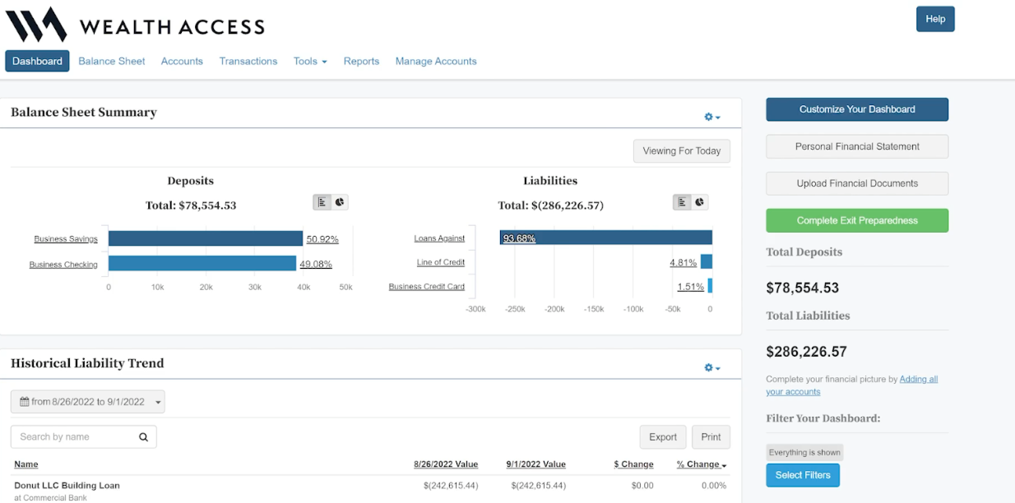1015x503 pixels.
Task: Click Complete Exit Preparedness button
Action: pyautogui.click(x=857, y=220)
